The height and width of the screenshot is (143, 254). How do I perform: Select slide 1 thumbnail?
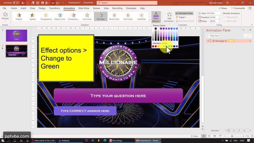[x=16, y=35]
